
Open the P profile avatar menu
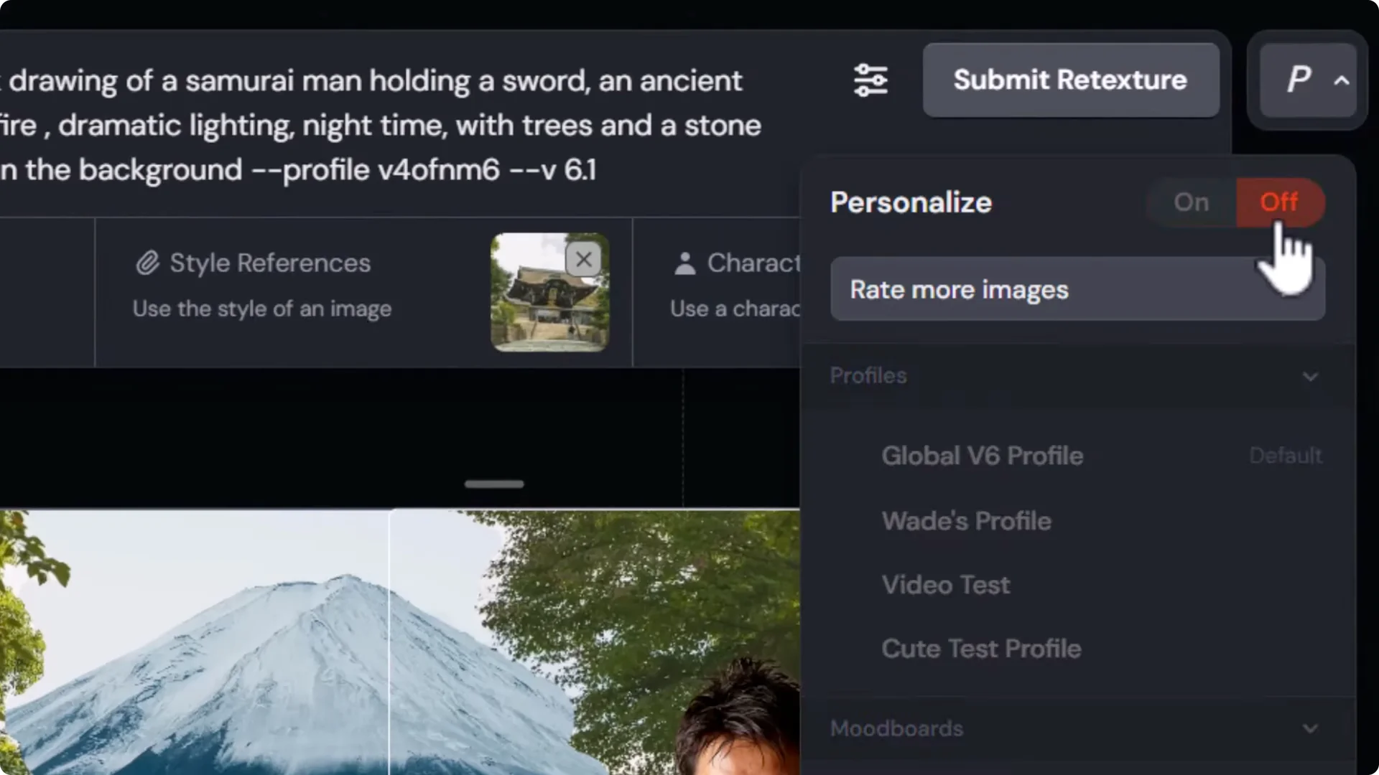click(1297, 80)
